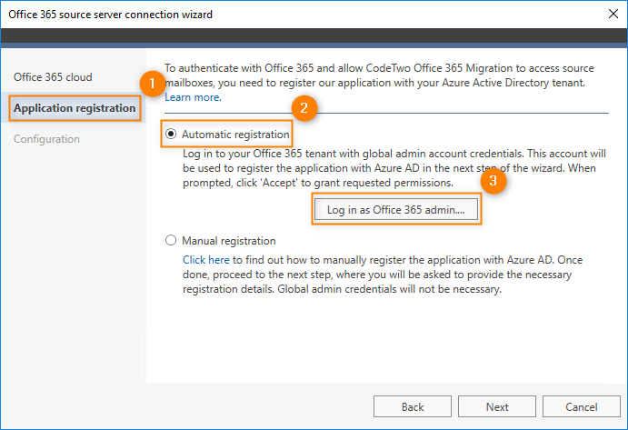Click the Back button
This screenshot has height=430, width=628.
coord(413,406)
